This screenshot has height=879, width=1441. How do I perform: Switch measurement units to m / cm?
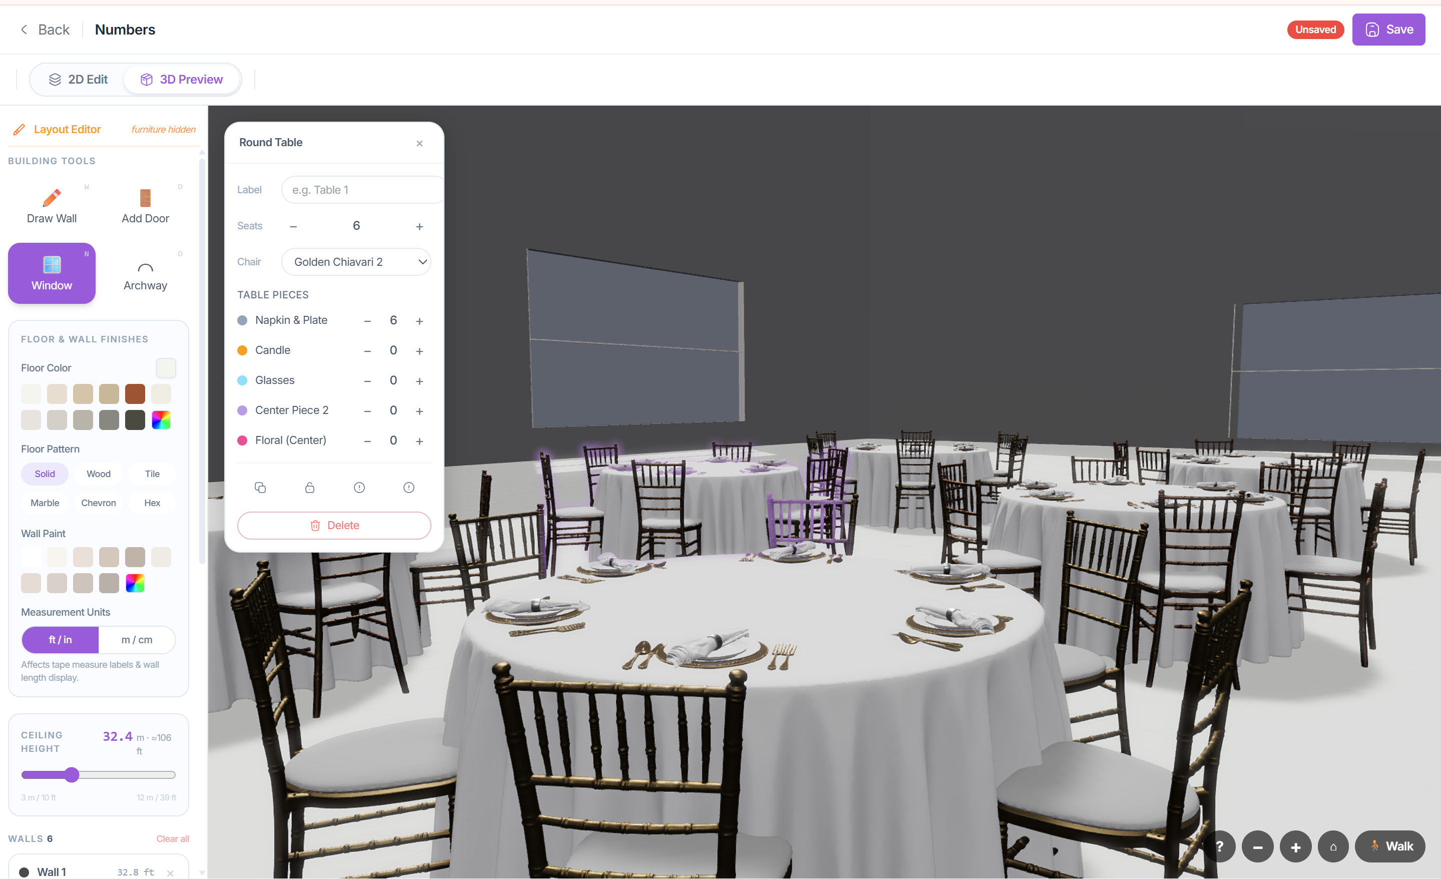[x=137, y=639]
